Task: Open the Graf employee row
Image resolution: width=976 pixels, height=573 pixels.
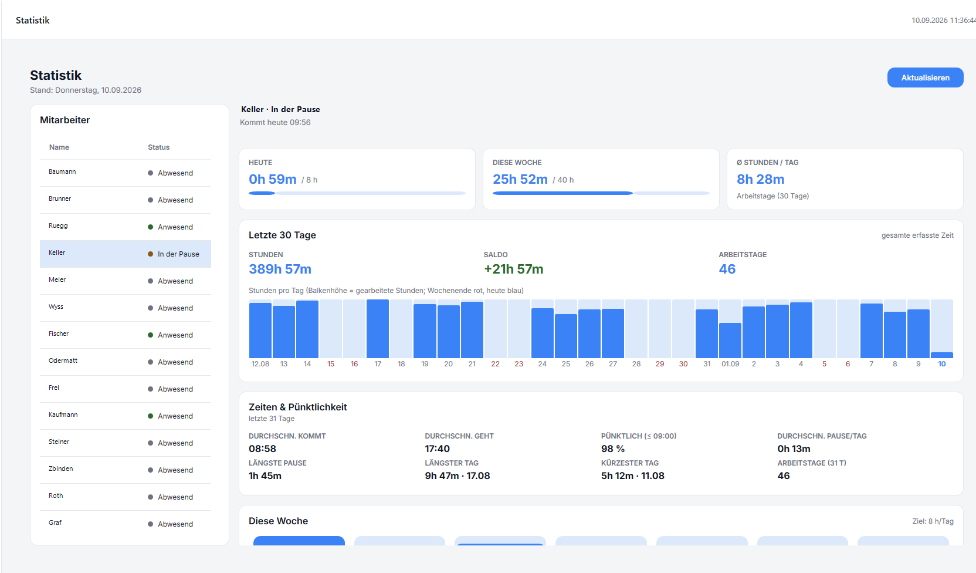Action: [x=126, y=524]
